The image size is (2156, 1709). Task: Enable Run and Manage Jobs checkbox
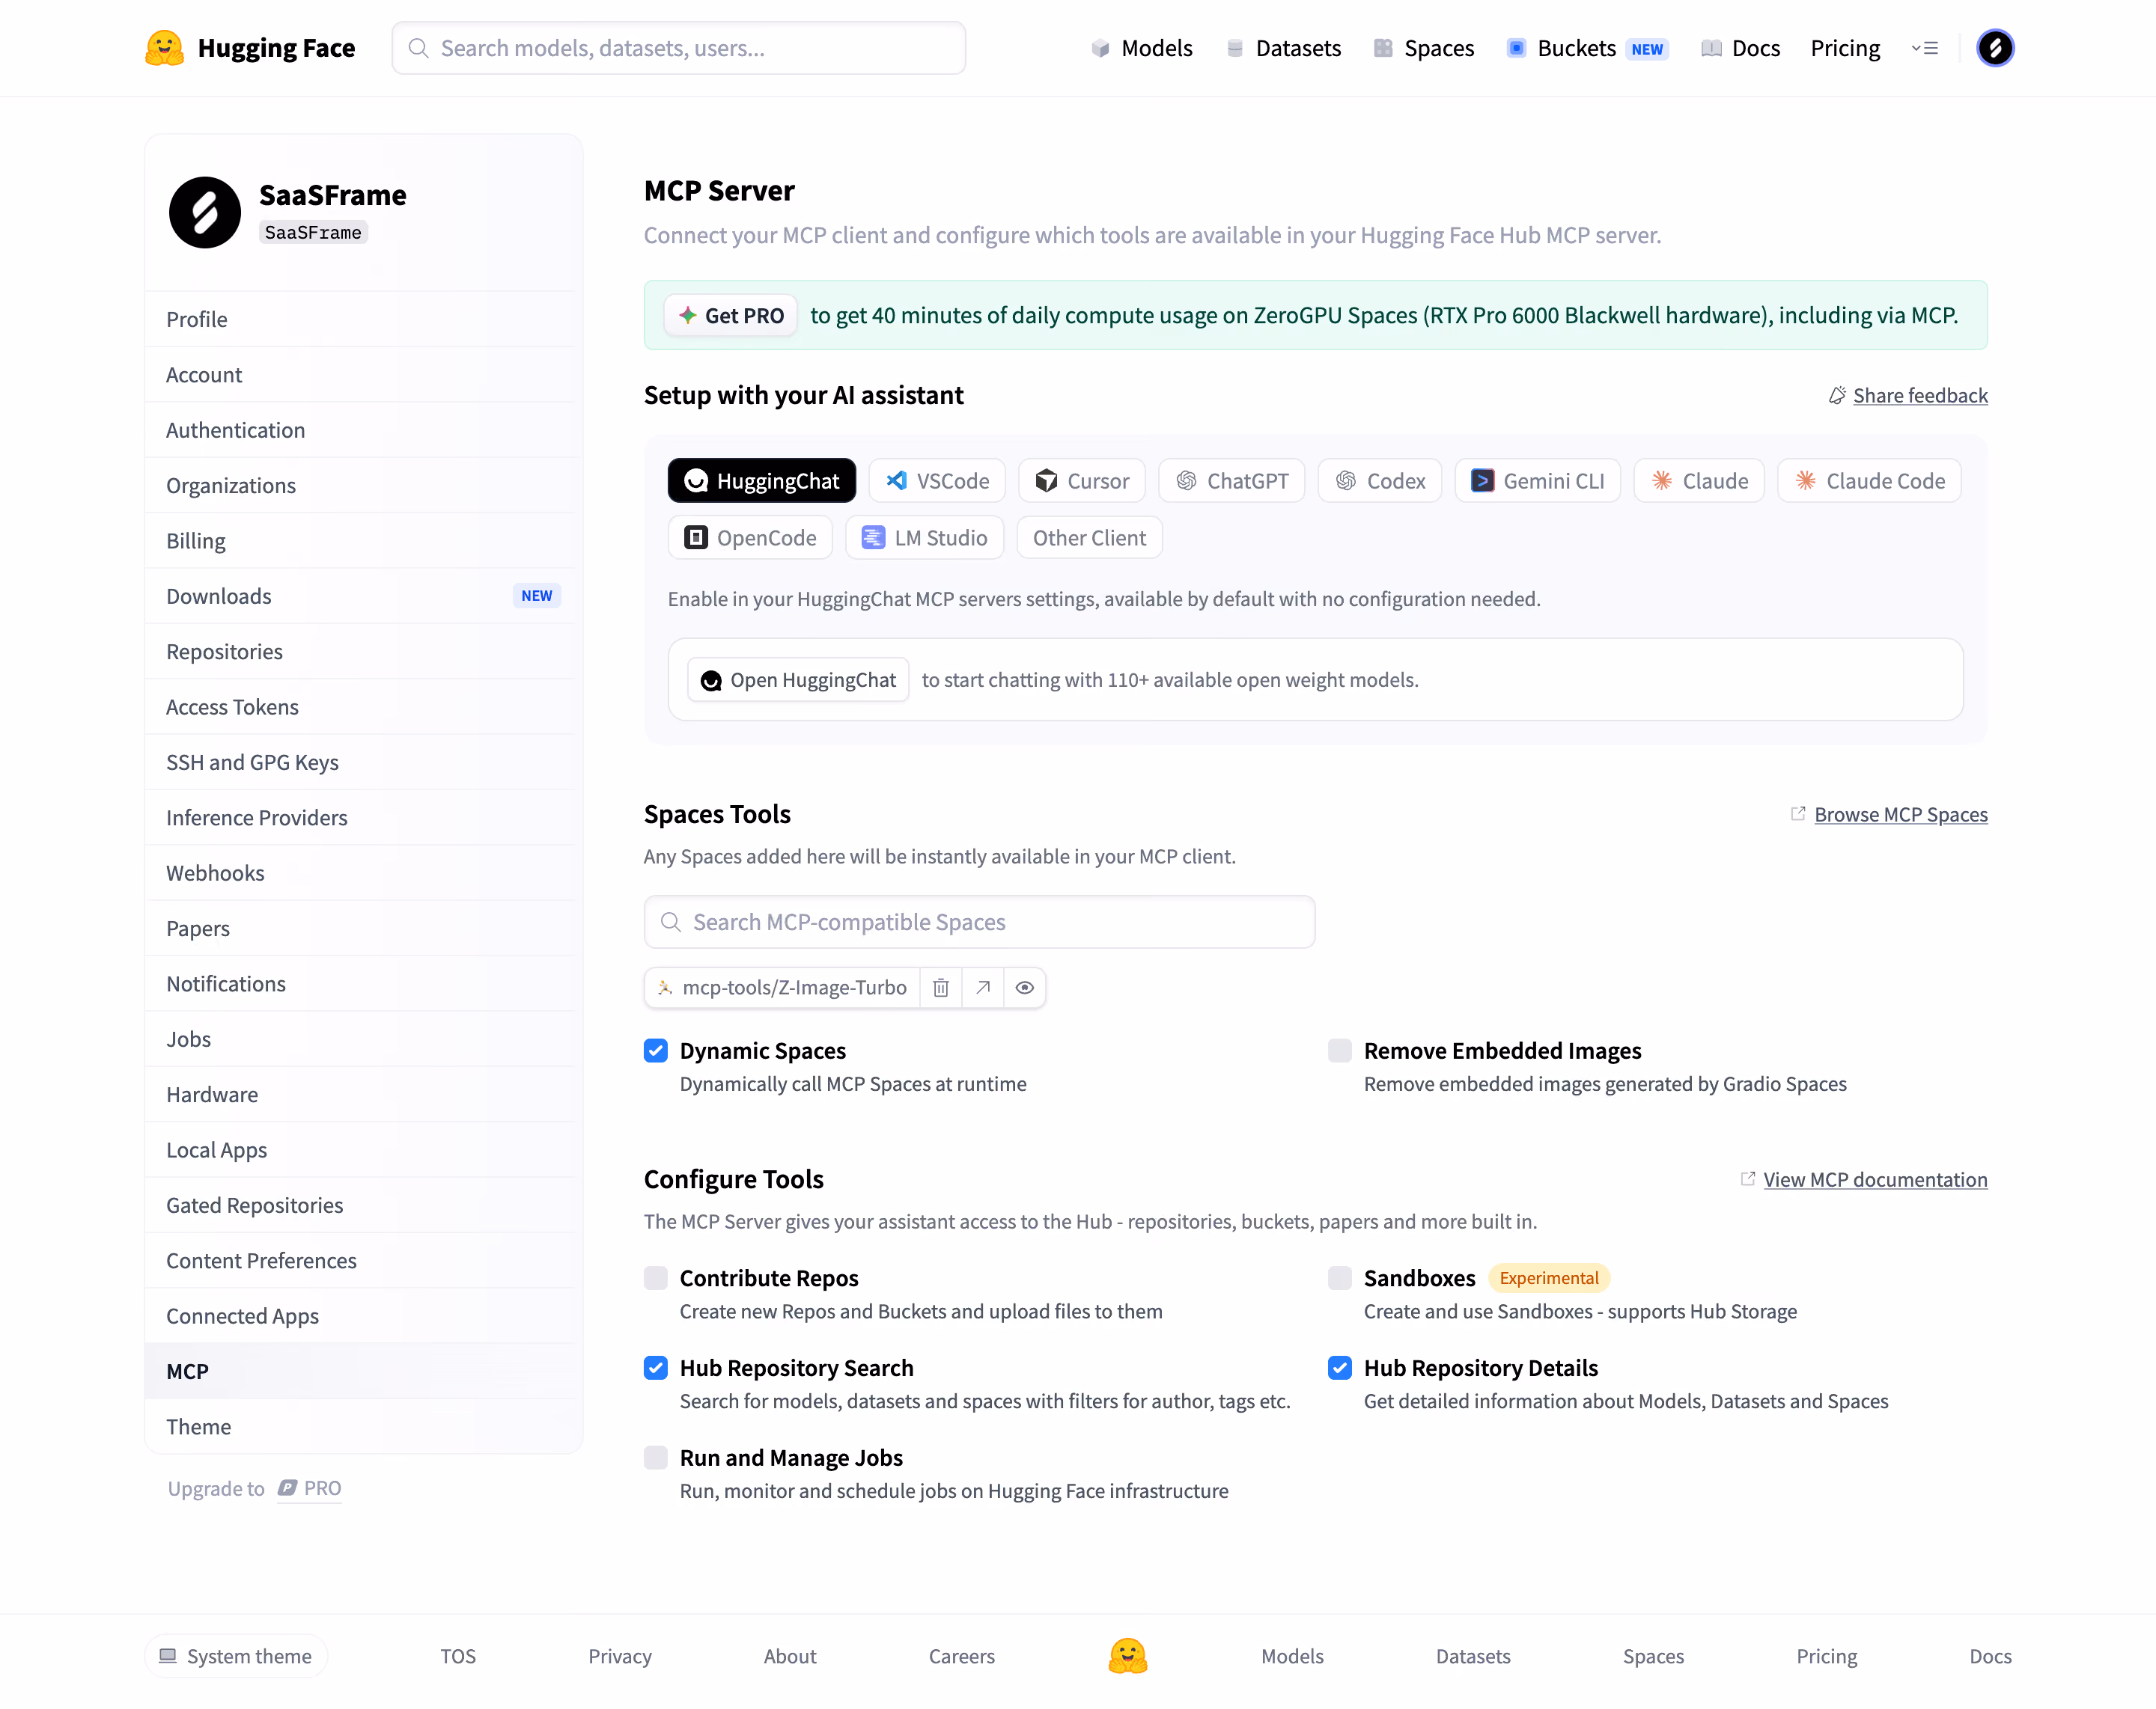pyautogui.click(x=656, y=1458)
